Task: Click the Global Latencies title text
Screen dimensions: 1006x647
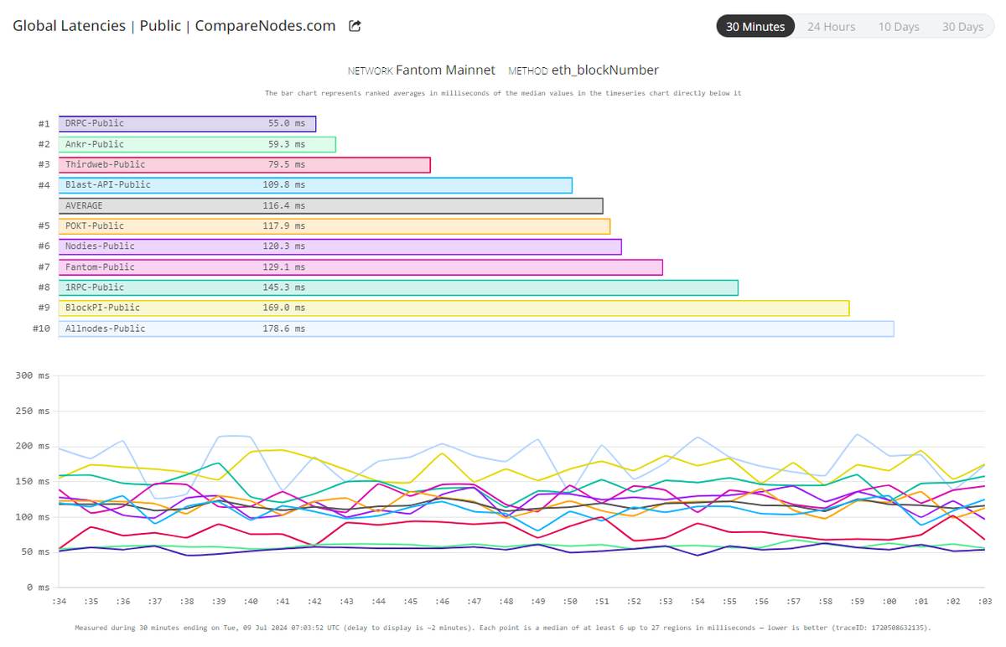Action: click(x=69, y=26)
